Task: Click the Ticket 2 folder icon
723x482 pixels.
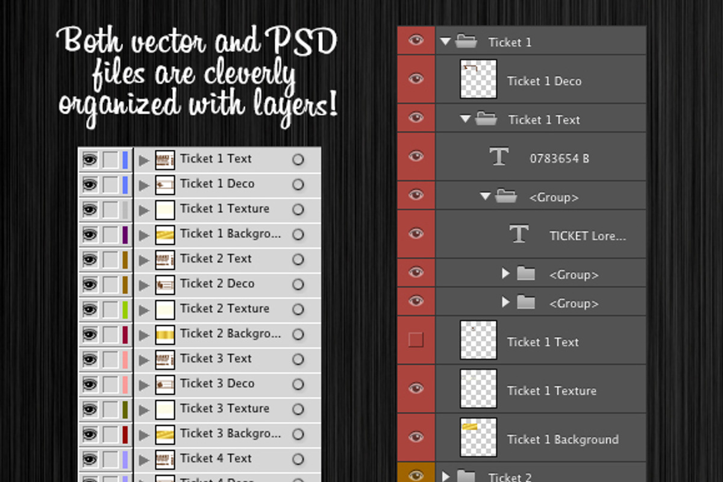Action: pos(466,477)
